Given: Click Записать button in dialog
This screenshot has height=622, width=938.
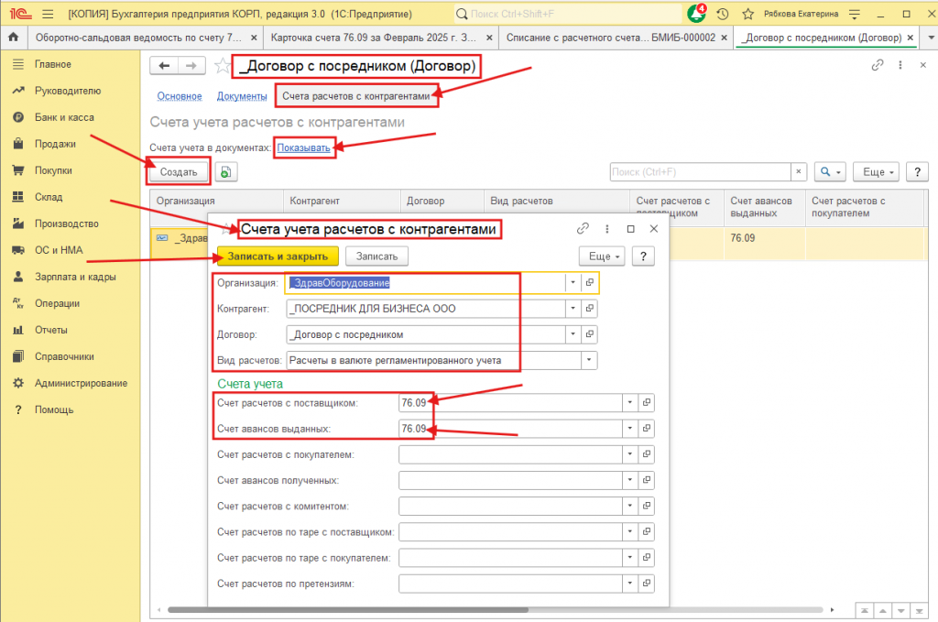Looking at the screenshot, I should pyautogui.click(x=376, y=256).
